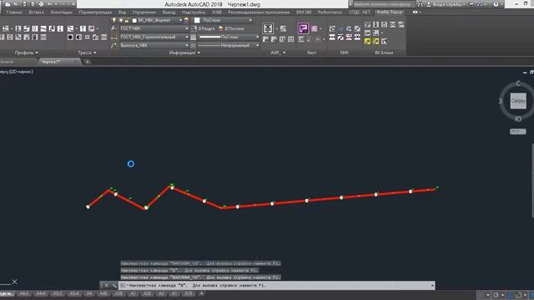
Task: Switch to Аннотации ribbon tab
Action: [x=61, y=12]
